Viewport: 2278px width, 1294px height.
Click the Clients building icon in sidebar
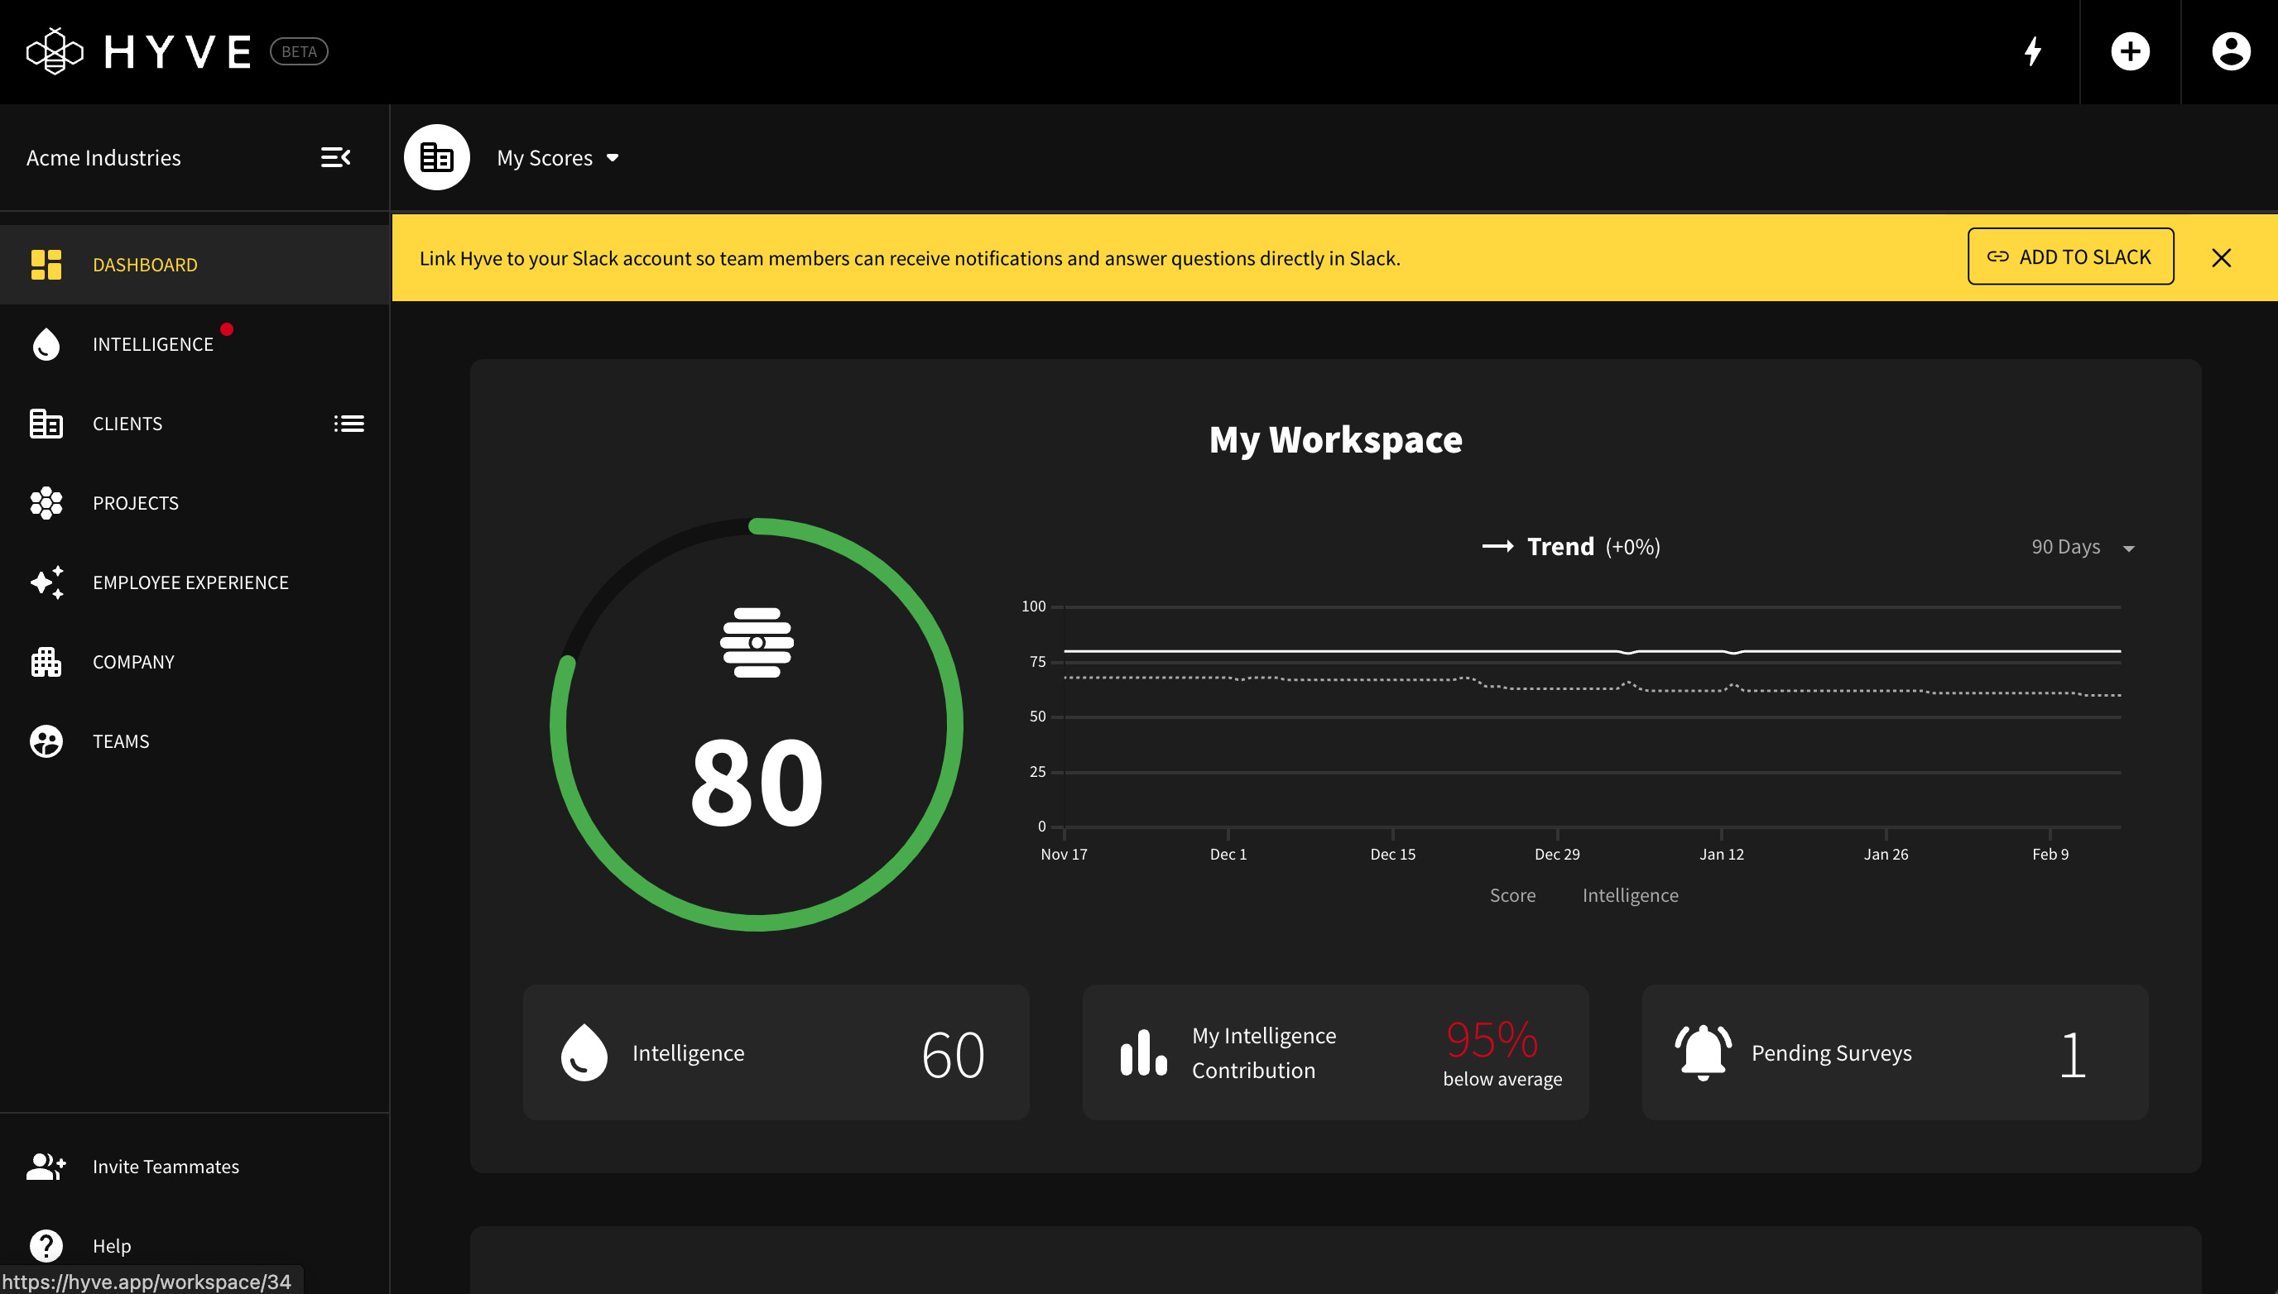[46, 424]
